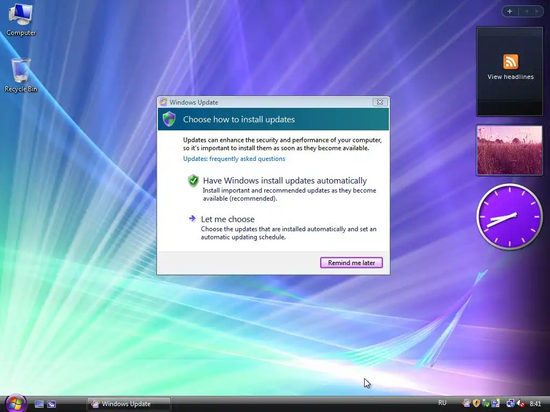Click the orange RSS feed icon
The height and width of the screenshot is (412, 550).
point(510,62)
